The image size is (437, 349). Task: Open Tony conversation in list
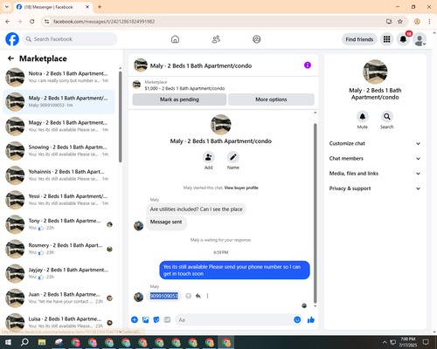[59, 224]
